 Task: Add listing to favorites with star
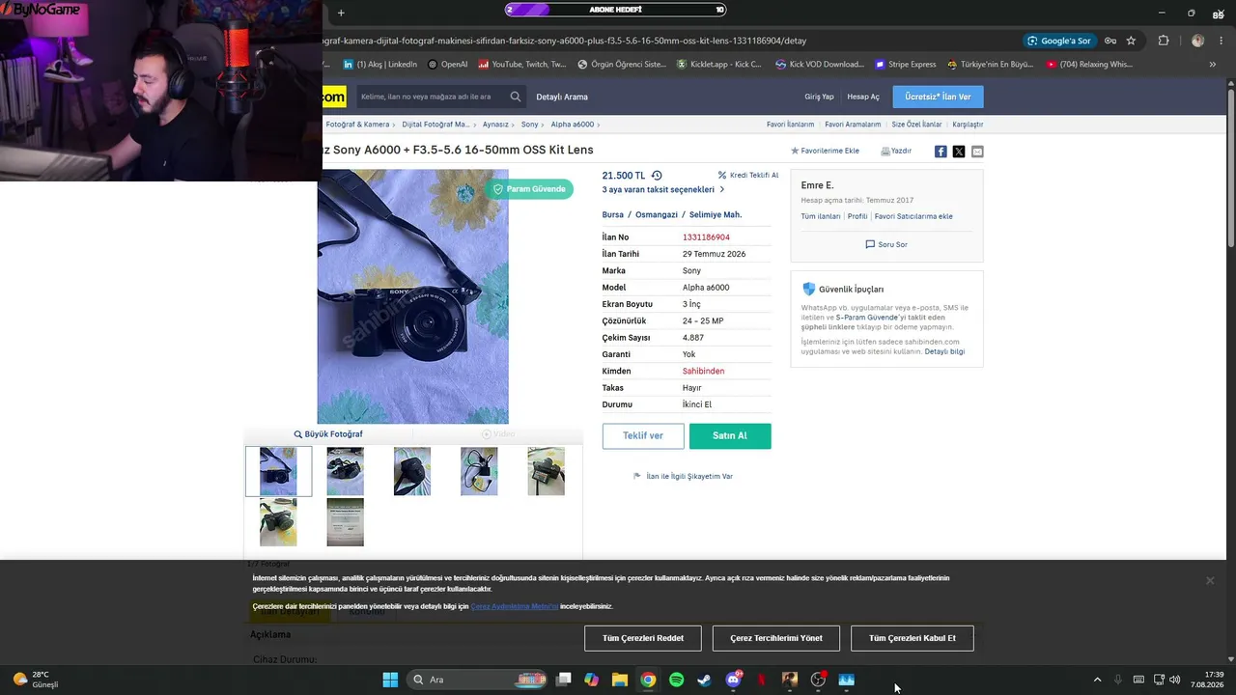click(825, 152)
